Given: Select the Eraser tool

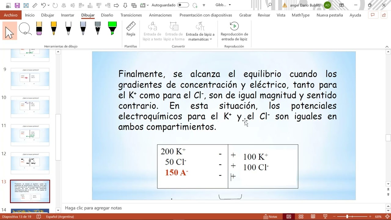Looking at the screenshot, I should coord(39,28).
